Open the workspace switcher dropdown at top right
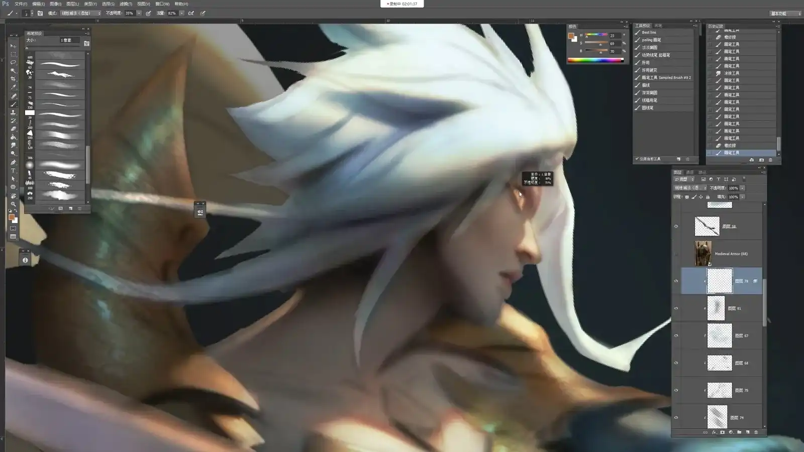Screen dimensions: 804x452 785,14
